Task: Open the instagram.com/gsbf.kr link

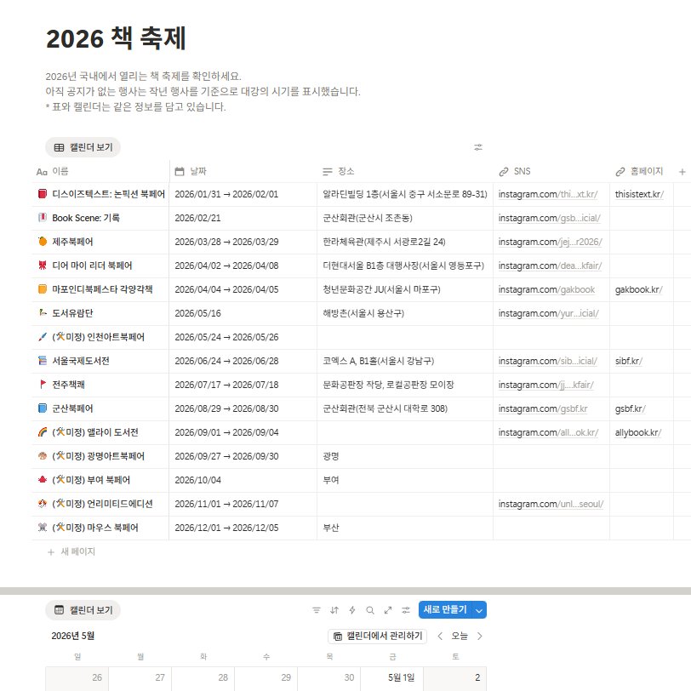Action: coord(543,408)
